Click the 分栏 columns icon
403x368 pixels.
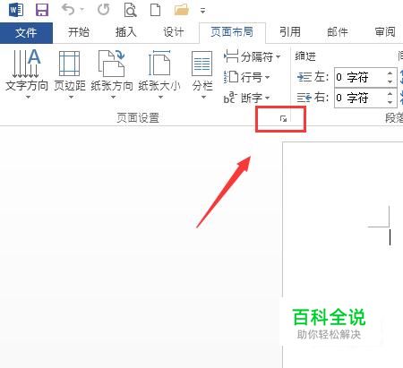(x=202, y=64)
